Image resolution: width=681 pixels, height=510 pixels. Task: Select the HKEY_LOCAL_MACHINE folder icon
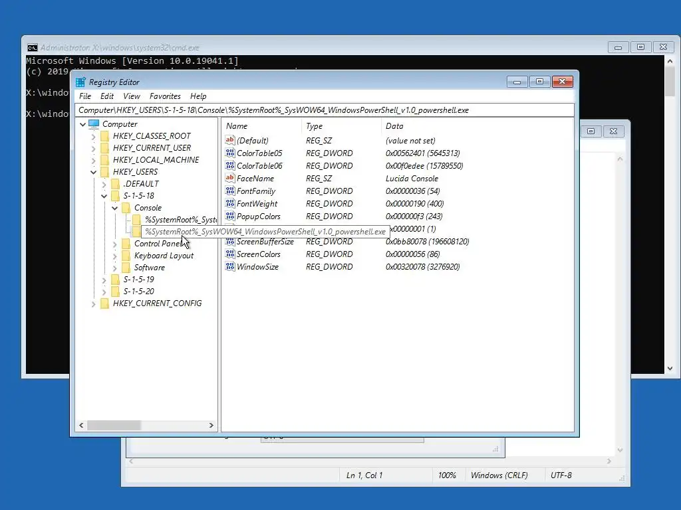point(104,160)
